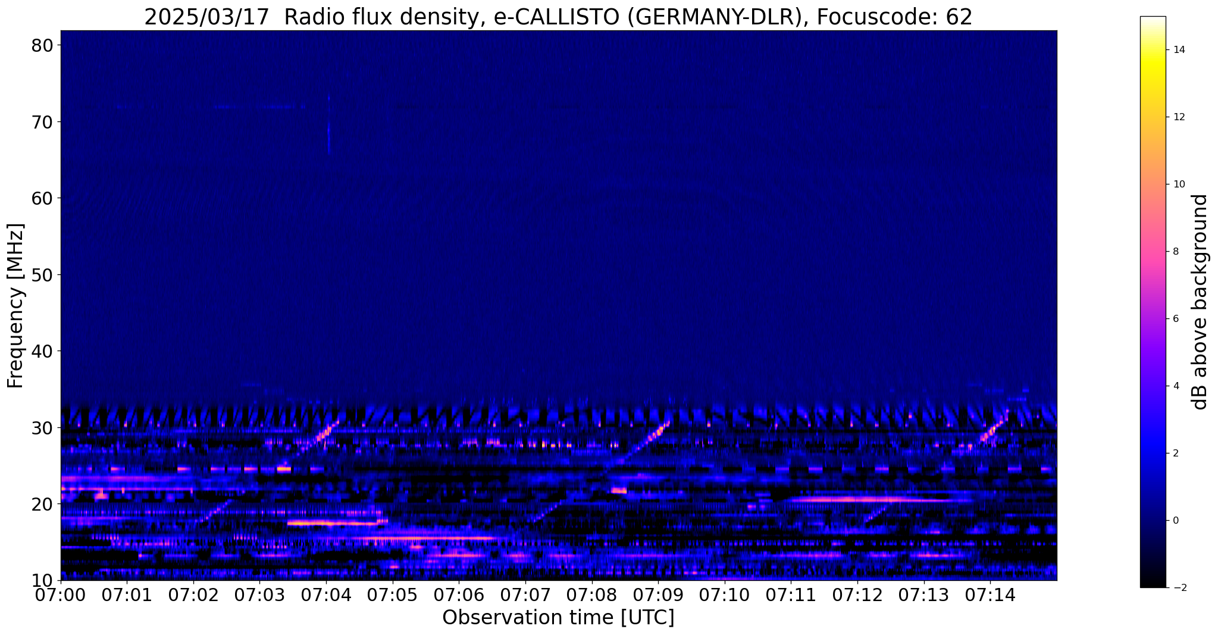
Task: Click the plot title mentioning e-CALLISTO (GERMANY-DLR)
Action: 558,17
